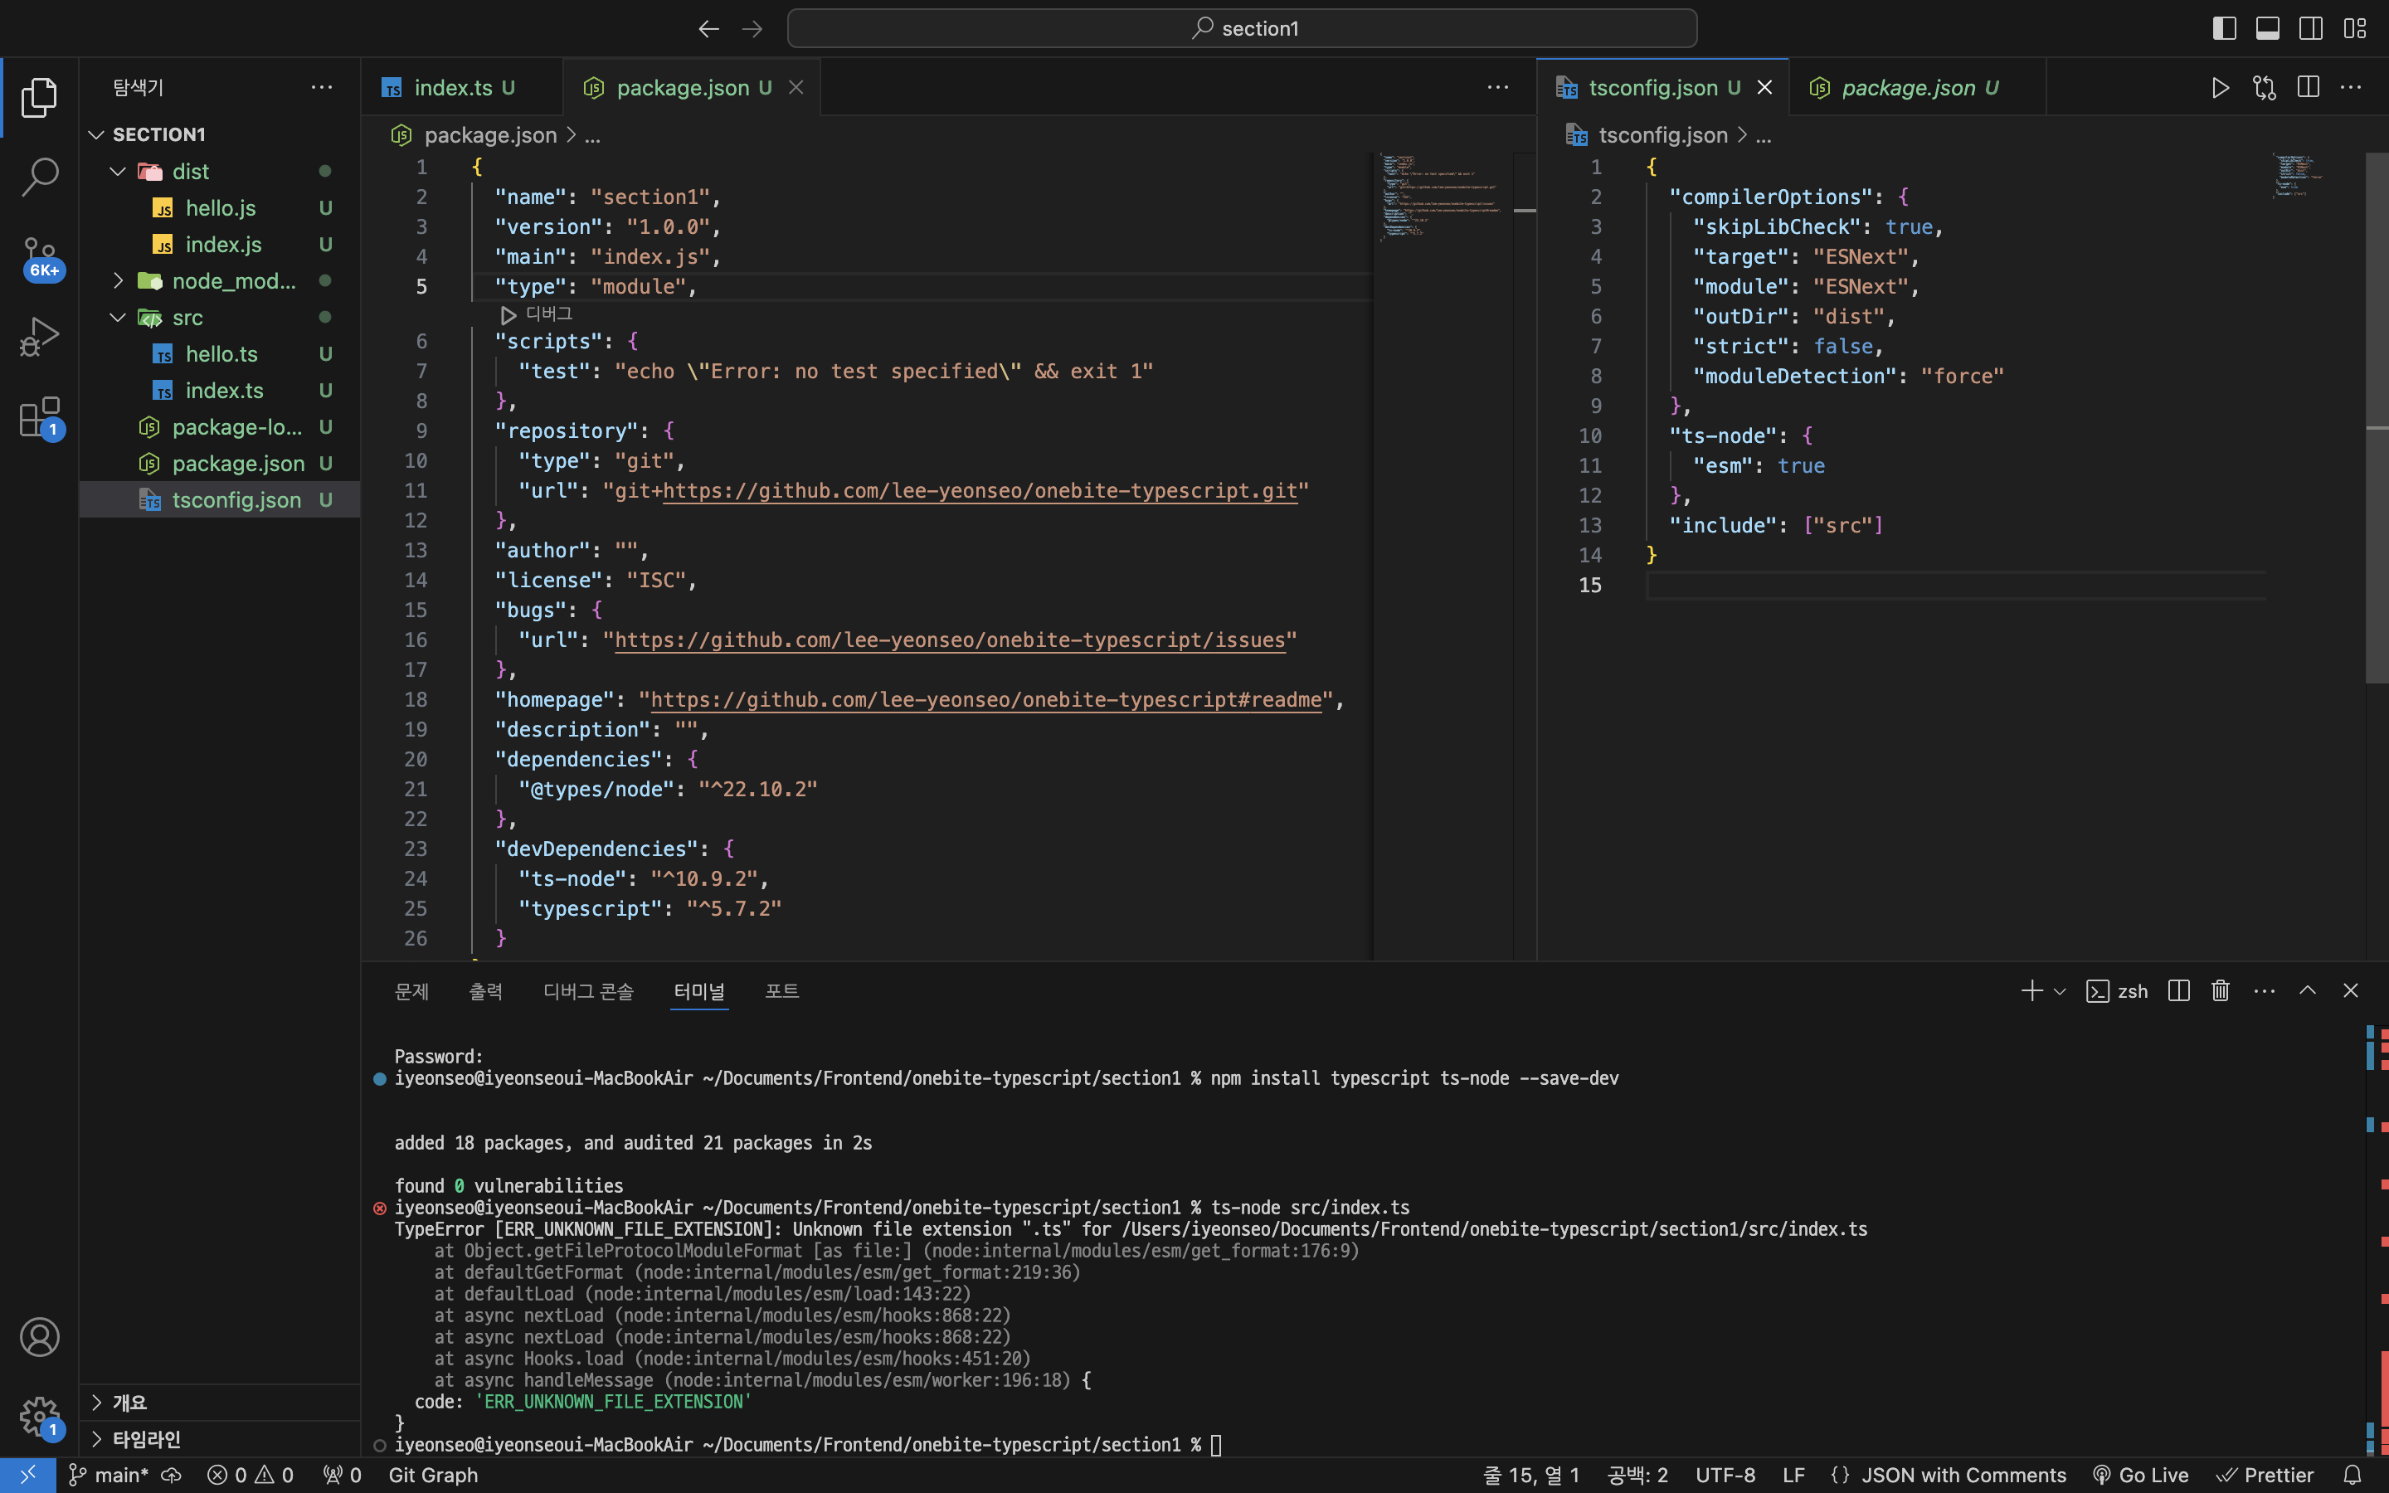Open Git Graph from the status bar
This screenshot has width=2389, height=1493.
click(433, 1476)
